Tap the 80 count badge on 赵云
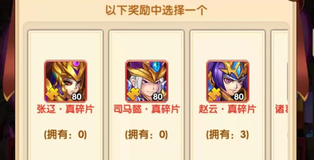Viewport: 314px width, 160px height. tap(239, 97)
